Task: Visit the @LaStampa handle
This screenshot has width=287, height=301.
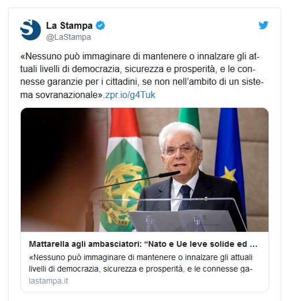Action: point(69,37)
